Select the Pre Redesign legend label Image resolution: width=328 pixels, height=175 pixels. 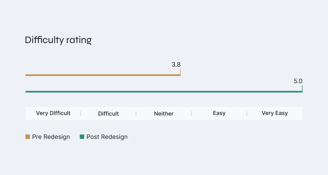[51, 137]
